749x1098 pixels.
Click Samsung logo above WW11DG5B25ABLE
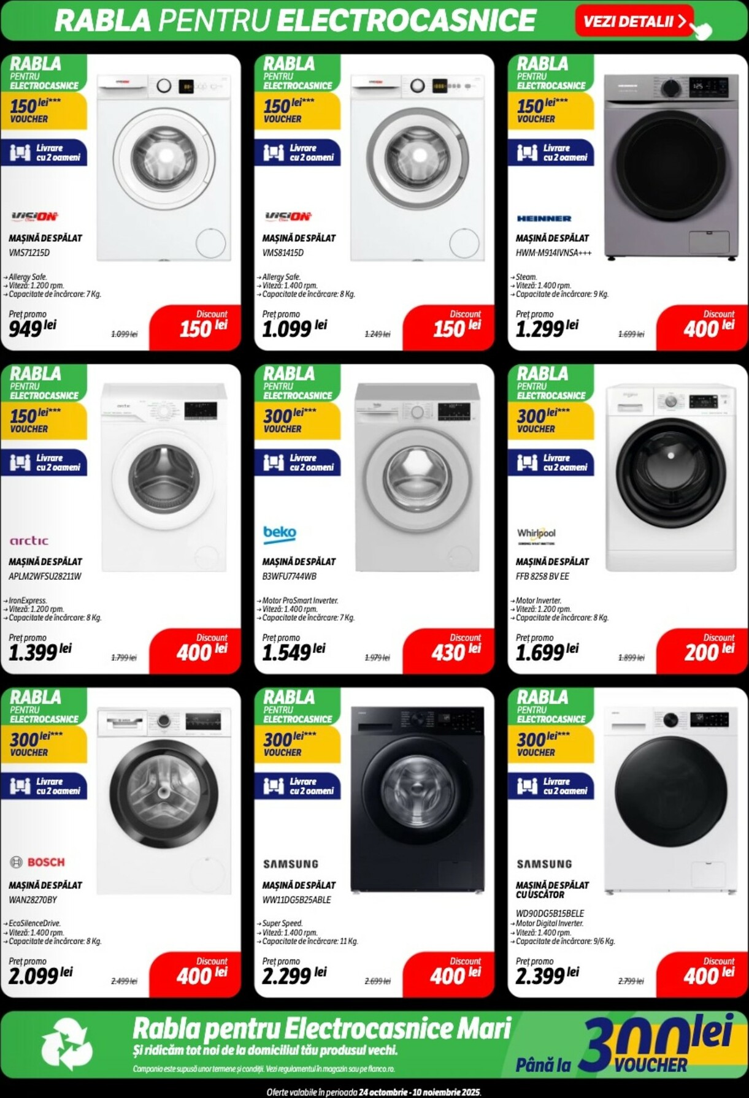tap(291, 864)
